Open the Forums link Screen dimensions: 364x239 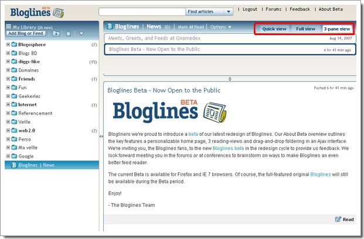click(274, 9)
